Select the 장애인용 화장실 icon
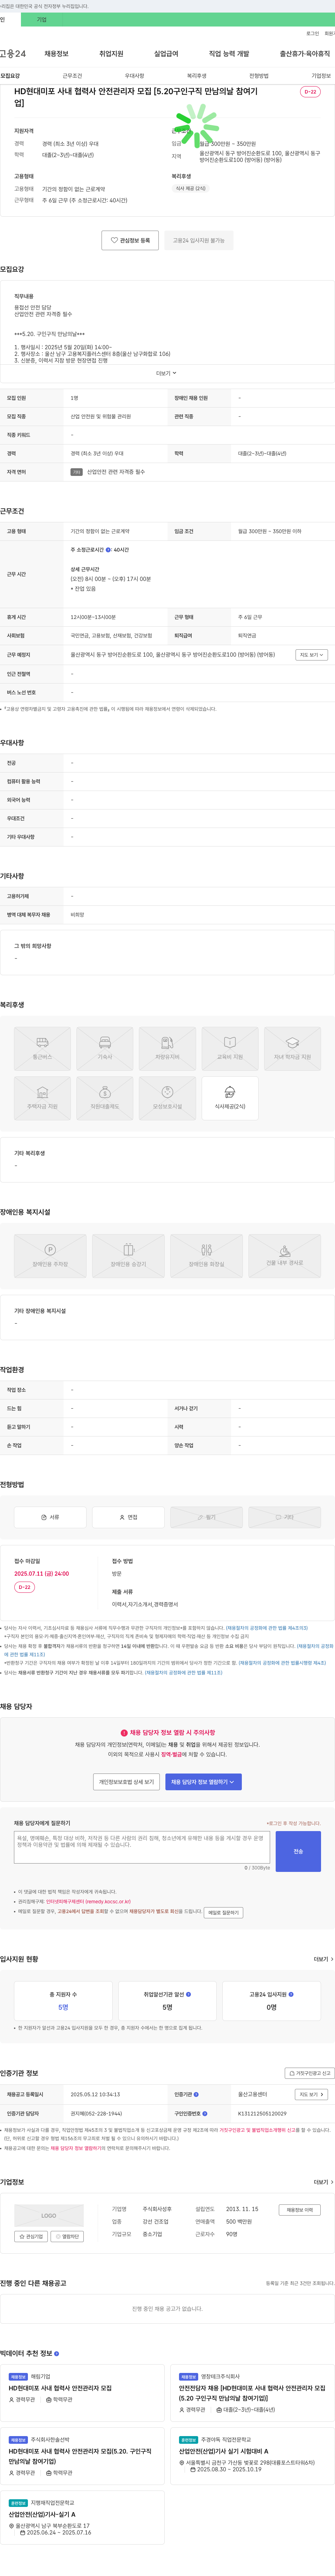The height and width of the screenshot is (2576, 335). pos(206,1256)
